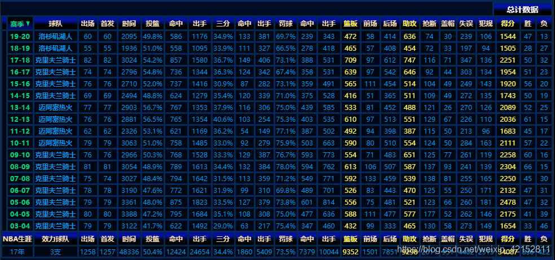Sort by 犯规 in the top header row
This screenshot has width=555, height=260.
tap(486, 24)
